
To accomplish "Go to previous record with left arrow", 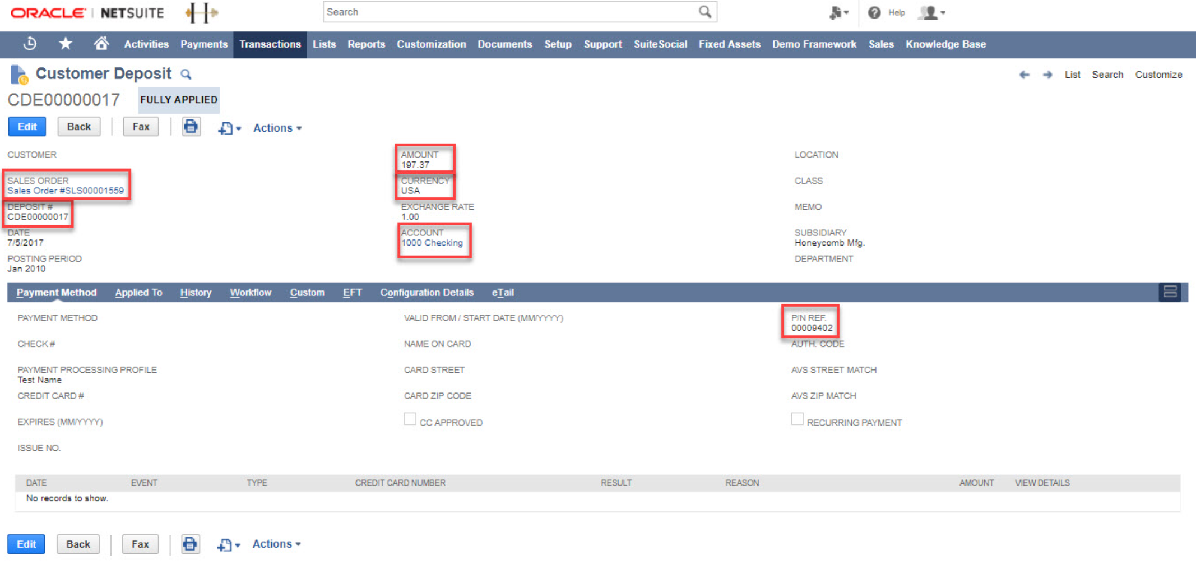I will pyautogui.click(x=1024, y=75).
